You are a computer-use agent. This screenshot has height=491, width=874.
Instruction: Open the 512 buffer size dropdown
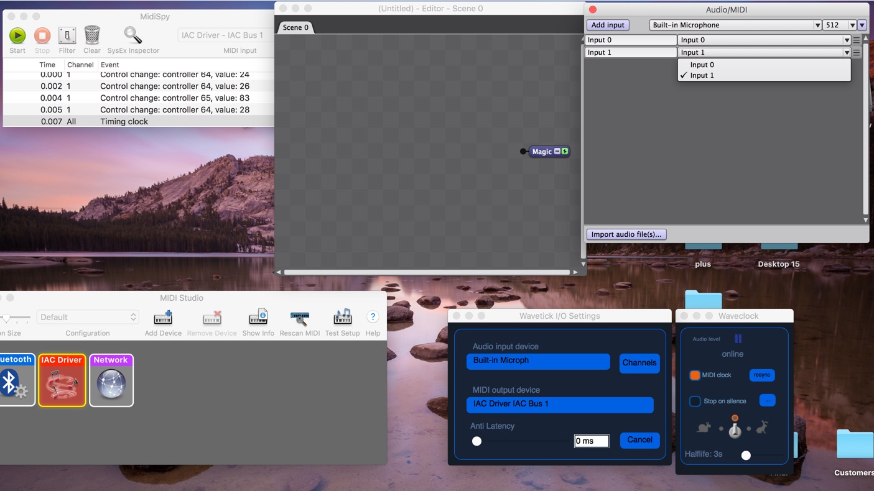click(x=839, y=25)
